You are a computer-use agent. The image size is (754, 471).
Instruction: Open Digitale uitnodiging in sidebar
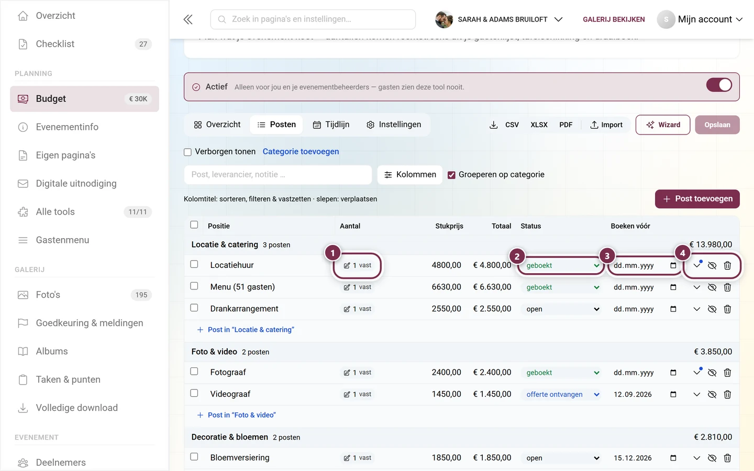84,184
